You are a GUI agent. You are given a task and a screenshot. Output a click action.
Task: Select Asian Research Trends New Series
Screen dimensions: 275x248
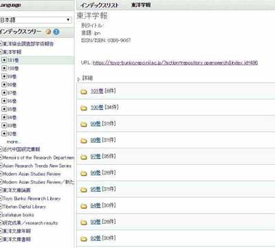click(x=37, y=166)
